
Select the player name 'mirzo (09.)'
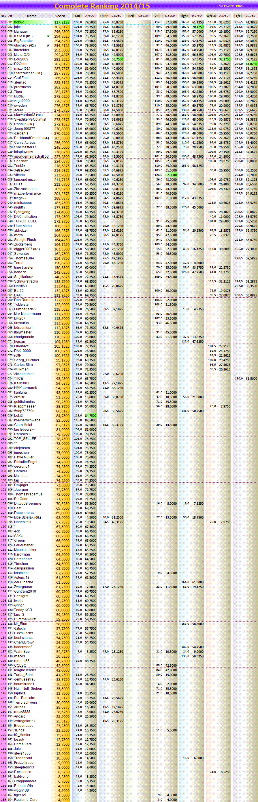coord(22,69)
